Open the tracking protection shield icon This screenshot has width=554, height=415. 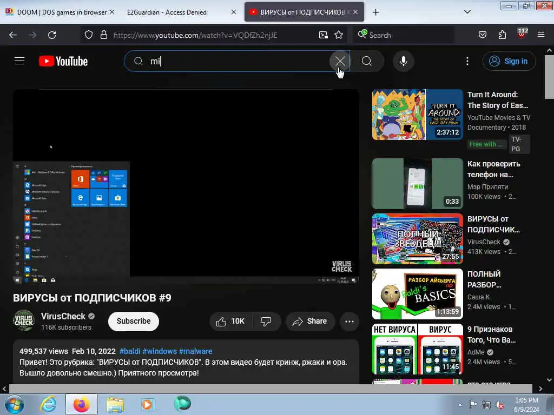(89, 35)
